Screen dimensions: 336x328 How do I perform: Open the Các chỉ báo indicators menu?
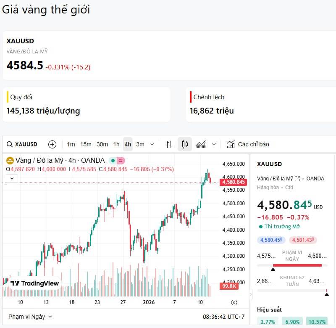(248, 144)
